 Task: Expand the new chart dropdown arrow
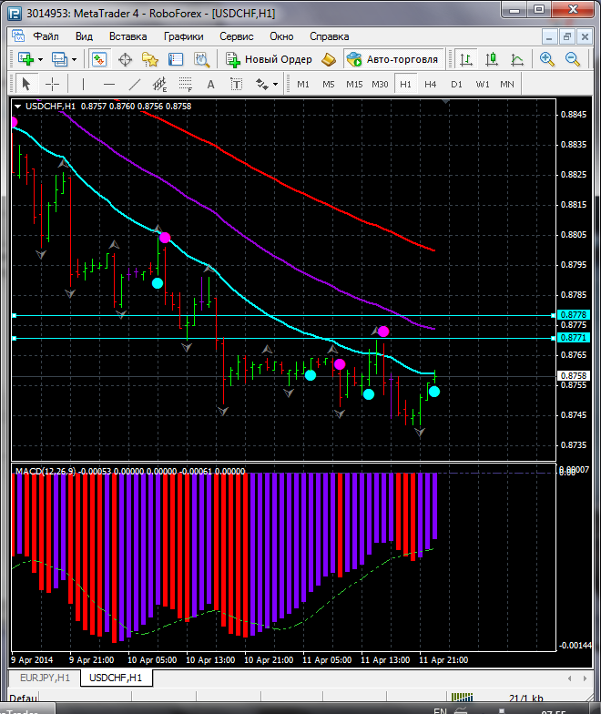pyautogui.click(x=40, y=60)
